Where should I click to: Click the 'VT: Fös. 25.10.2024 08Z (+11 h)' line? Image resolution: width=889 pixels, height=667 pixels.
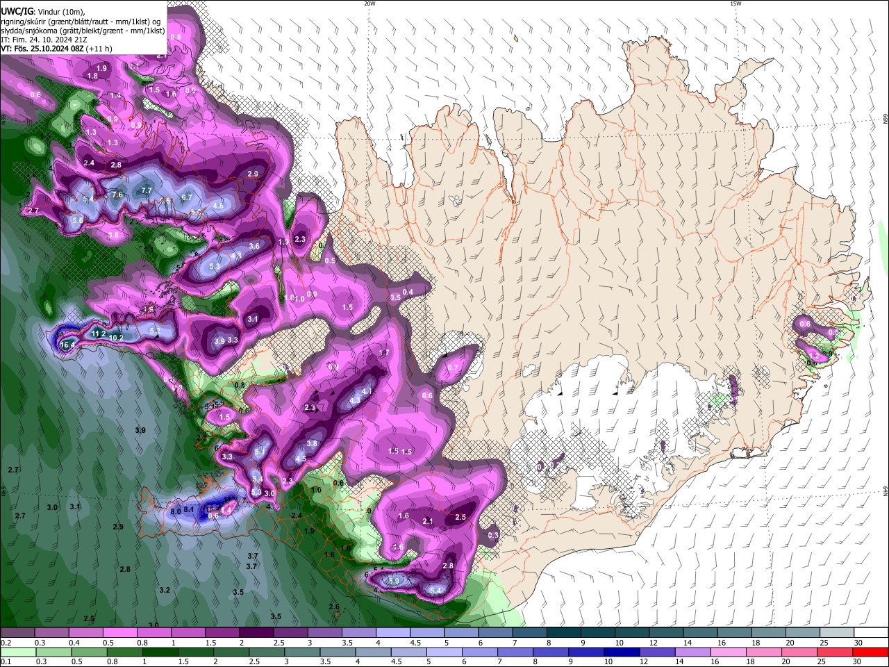[x=56, y=49]
